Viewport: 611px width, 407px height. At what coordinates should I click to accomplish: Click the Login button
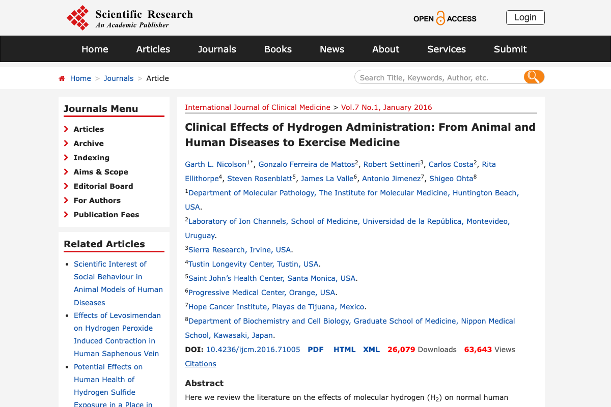(x=525, y=17)
